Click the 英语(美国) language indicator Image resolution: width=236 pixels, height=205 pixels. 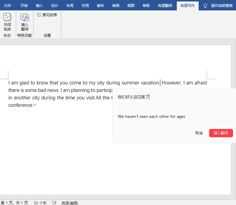(x=70, y=203)
